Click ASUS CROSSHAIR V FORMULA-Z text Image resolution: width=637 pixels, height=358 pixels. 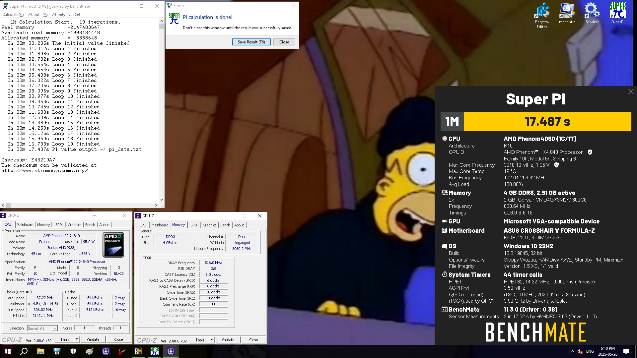point(549,231)
